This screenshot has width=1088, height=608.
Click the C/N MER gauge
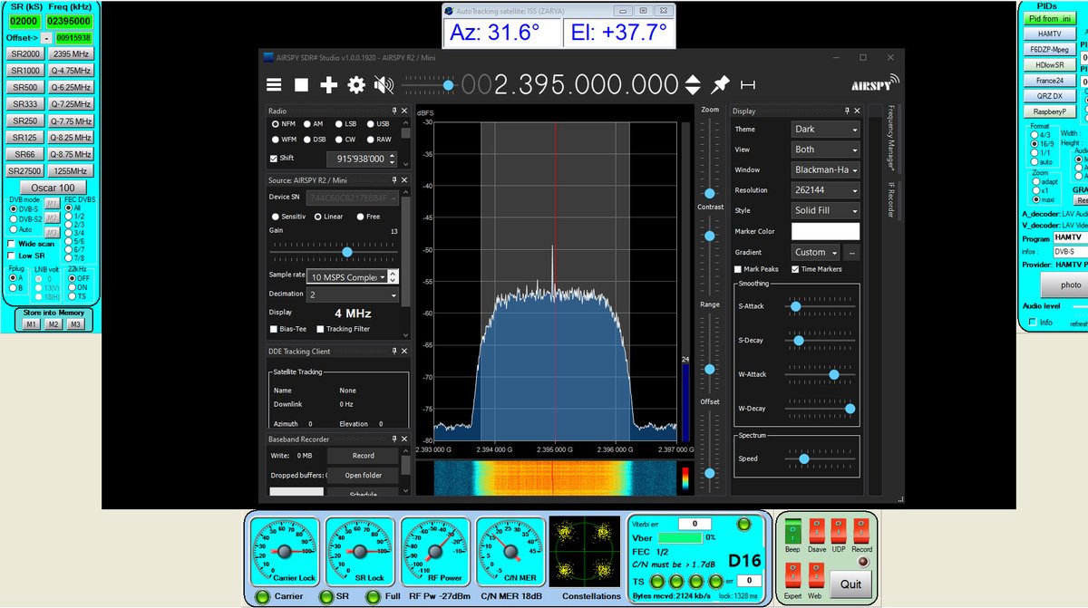[510, 551]
